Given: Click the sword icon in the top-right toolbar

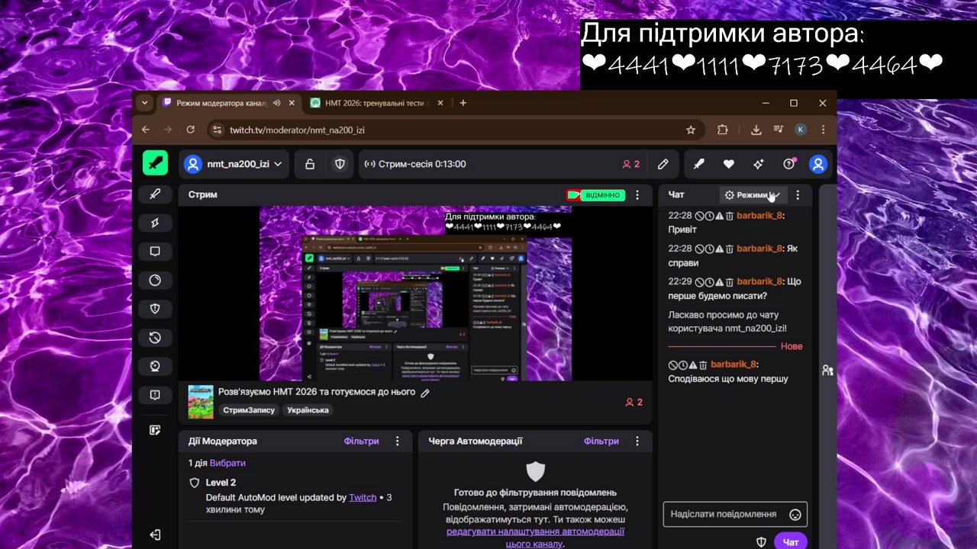Looking at the screenshot, I should 698,164.
